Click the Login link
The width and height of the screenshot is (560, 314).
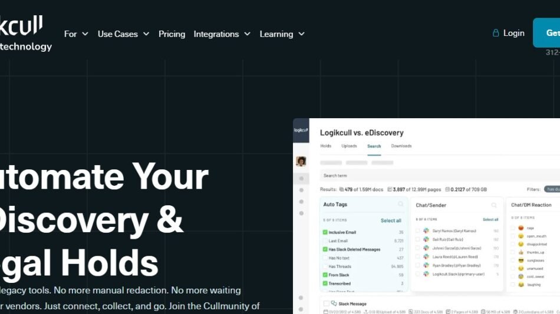coord(513,33)
